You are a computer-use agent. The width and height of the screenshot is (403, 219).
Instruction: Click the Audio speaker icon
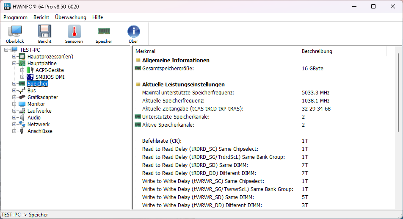pyautogui.click(x=22, y=117)
